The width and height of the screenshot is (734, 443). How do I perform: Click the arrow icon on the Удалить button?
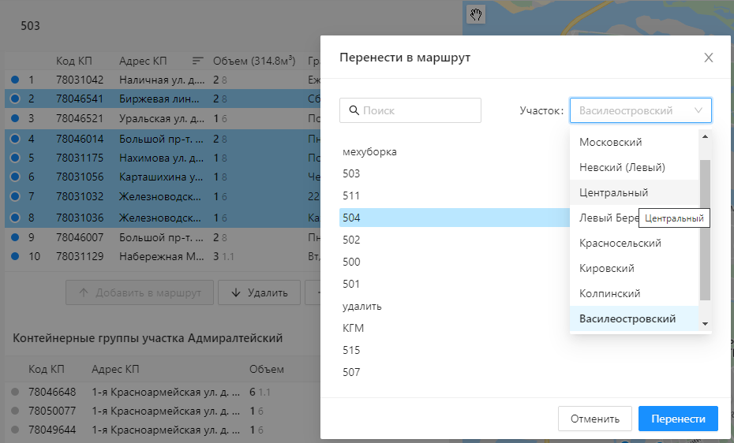(x=235, y=292)
